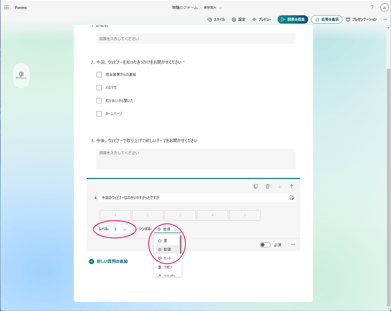Screen dimensions: 391x311
Task: Open the スタイル (Style) panel
Action: tap(216, 19)
